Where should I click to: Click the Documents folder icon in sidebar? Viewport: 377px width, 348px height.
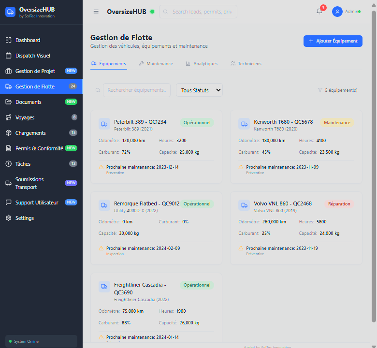[8, 102]
